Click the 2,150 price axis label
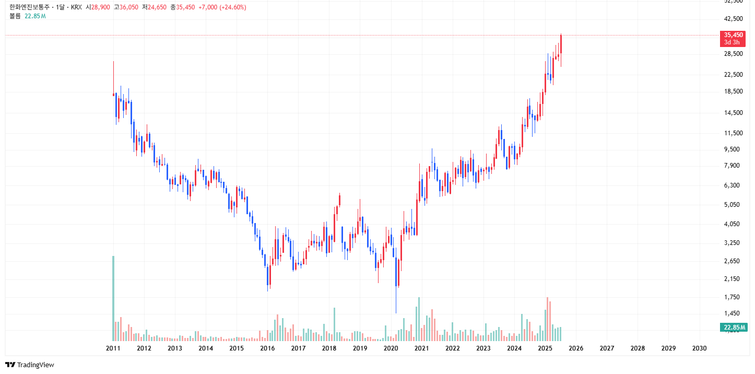The height and width of the screenshot is (374, 755). pyautogui.click(x=733, y=279)
